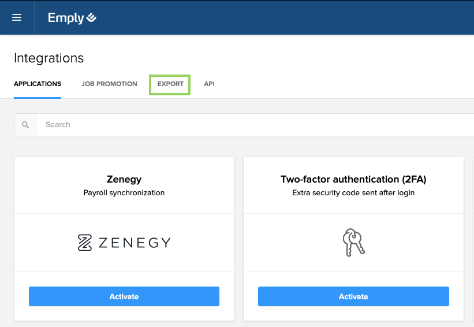This screenshot has height=327, width=474.
Task: Click the two-factor keys icon
Action: (353, 242)
